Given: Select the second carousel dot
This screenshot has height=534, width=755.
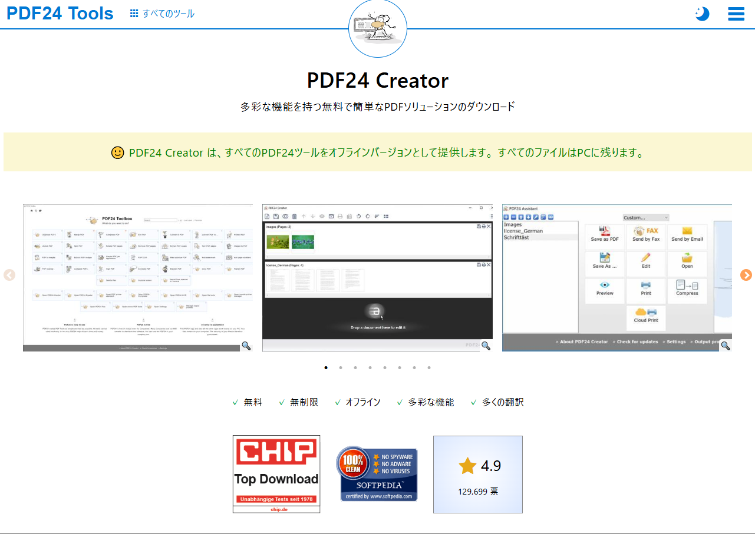Looking at the screenshot, I should pyautogui.click(x=341, y=367).
